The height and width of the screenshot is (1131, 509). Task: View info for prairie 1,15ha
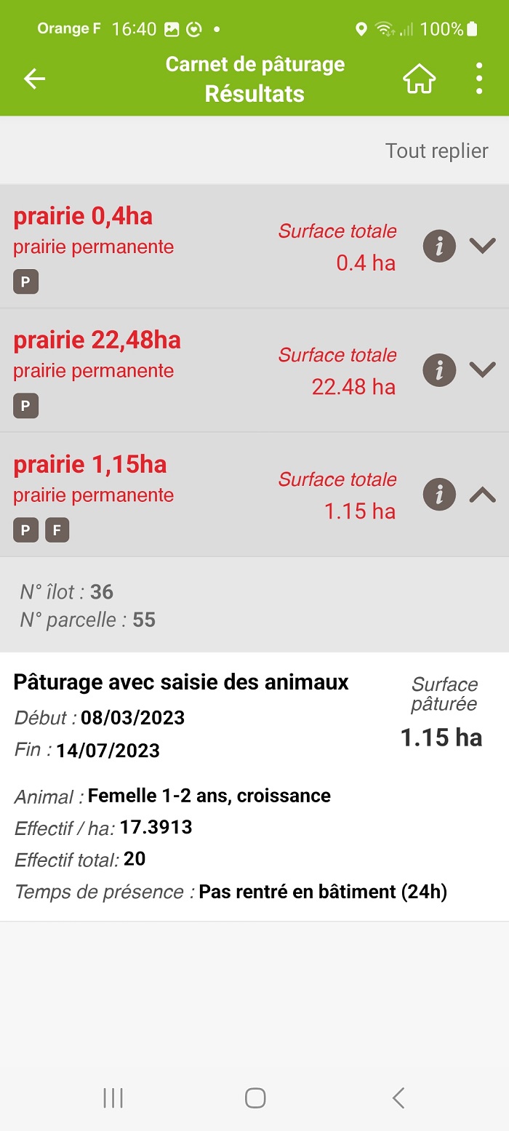439,495
